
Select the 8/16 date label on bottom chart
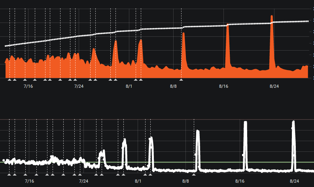click(240, 181)
